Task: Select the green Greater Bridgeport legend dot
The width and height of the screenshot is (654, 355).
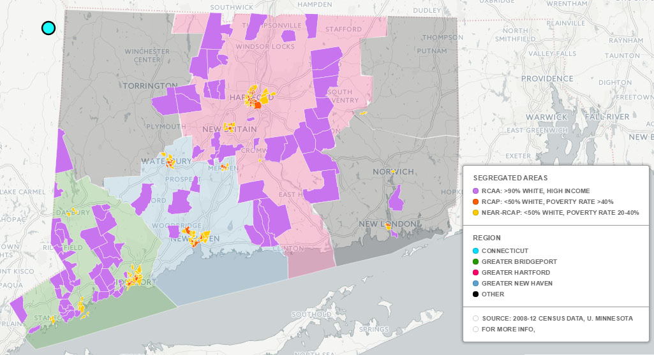Action: pyautogui.click(x=476, y=261)
